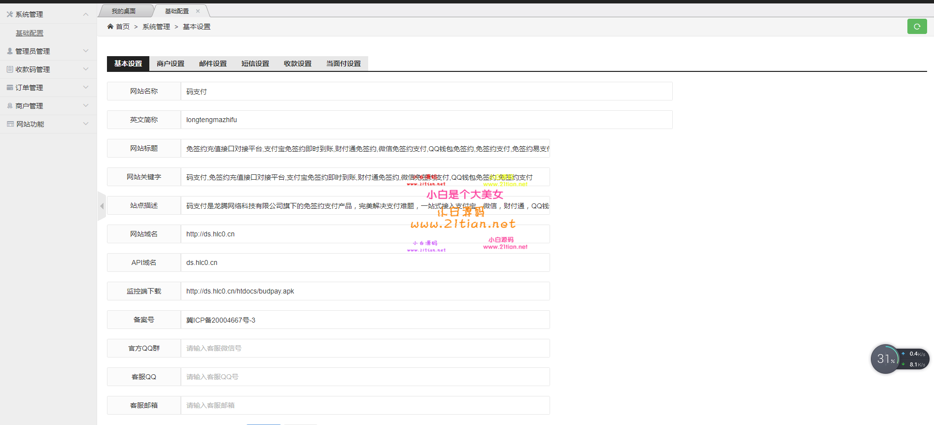Screen dimensions: 934x425
Task: Click the 网站关键字 input field
Action: (x=365, y=177)
